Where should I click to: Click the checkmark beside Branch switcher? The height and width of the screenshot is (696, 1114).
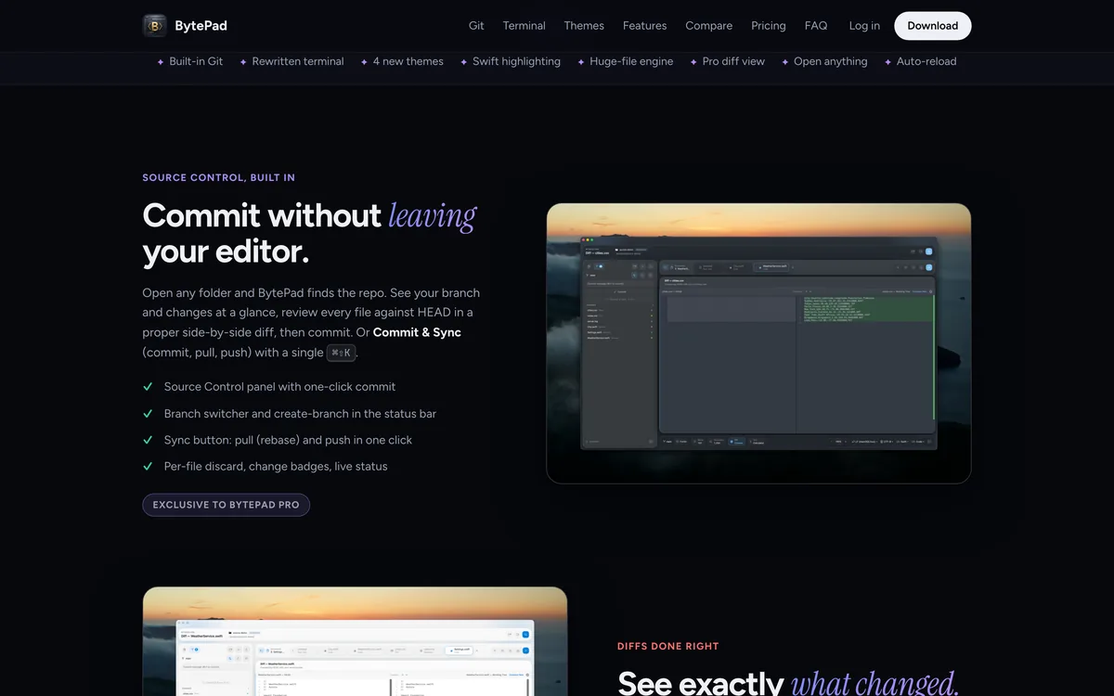(148, 413)
